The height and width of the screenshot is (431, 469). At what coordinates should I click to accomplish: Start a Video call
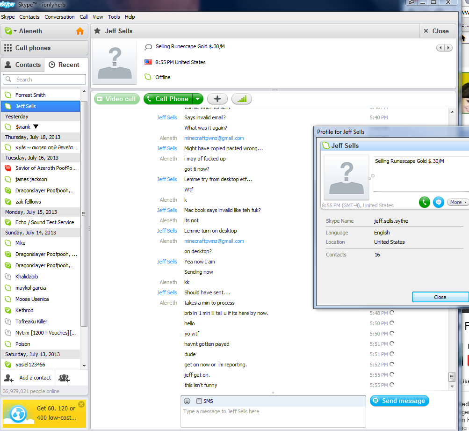116,99
